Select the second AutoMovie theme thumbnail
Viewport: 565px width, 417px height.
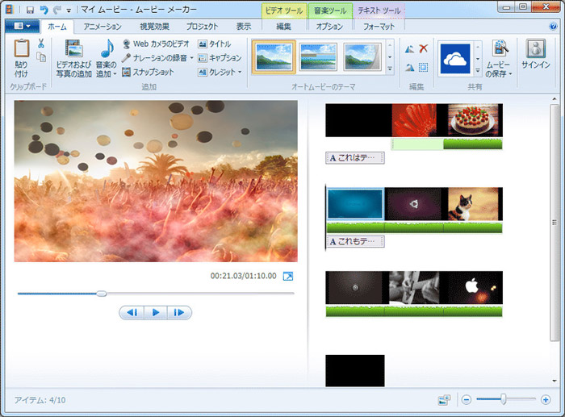[x=318, y=57]
